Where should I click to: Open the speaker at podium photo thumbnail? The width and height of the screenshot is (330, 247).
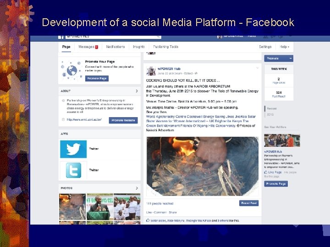(100, 207)
